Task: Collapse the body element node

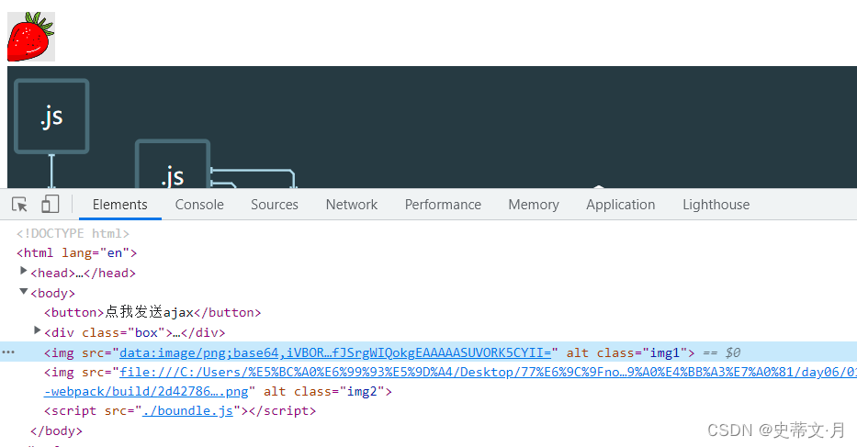Action: point(24,291)
